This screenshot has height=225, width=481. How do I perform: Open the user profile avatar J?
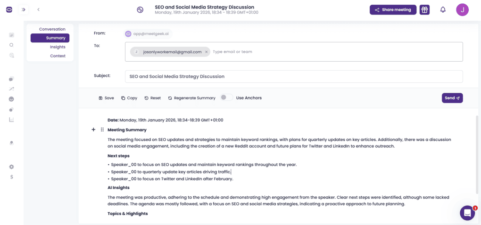pos(462,10)
